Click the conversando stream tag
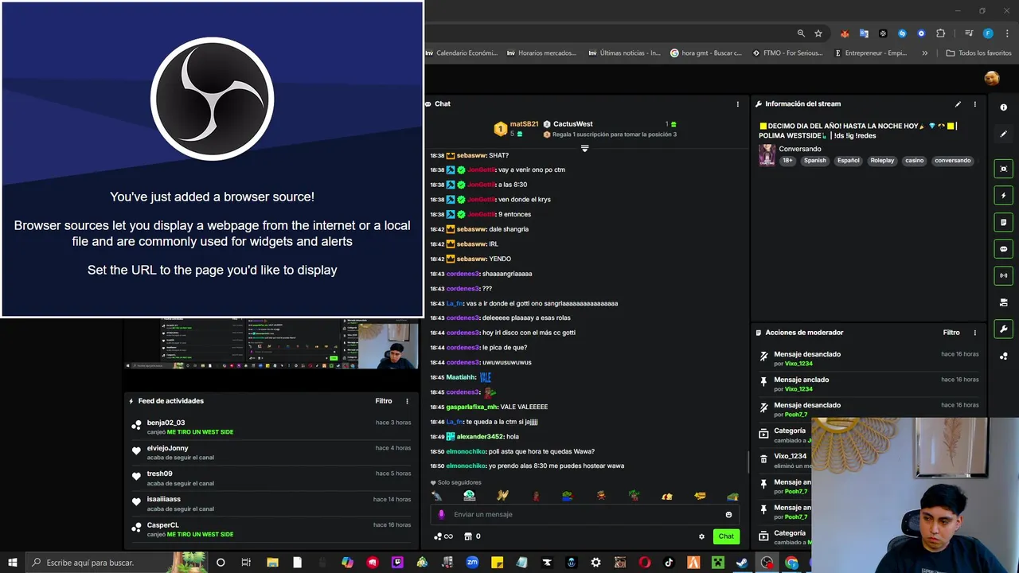 (x=953, y=161)
